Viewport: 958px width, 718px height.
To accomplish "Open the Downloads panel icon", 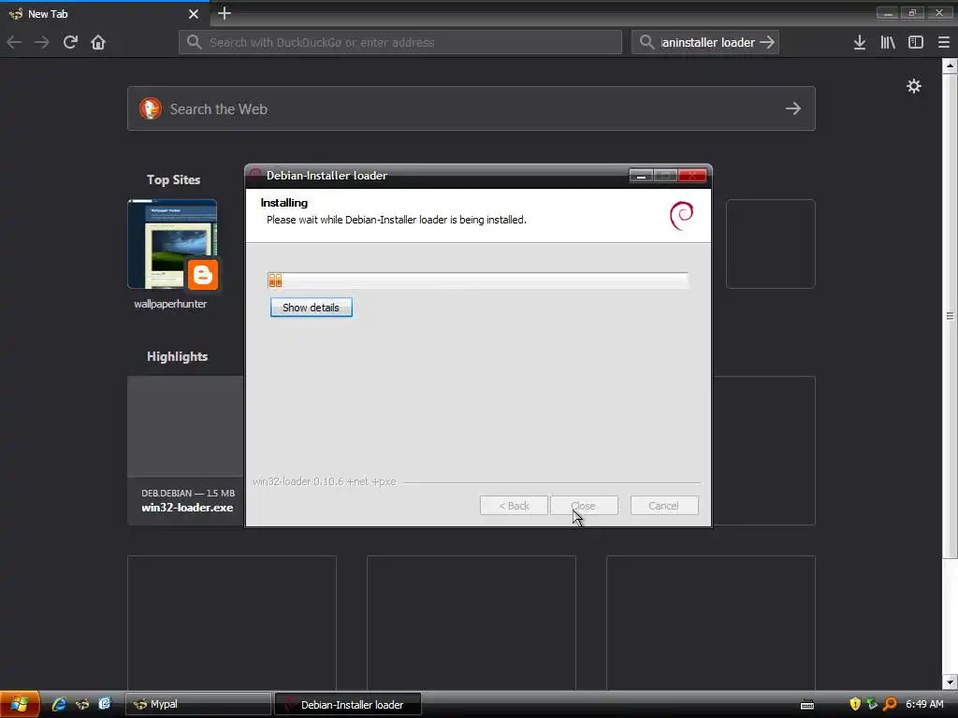I will click(860, 42).
